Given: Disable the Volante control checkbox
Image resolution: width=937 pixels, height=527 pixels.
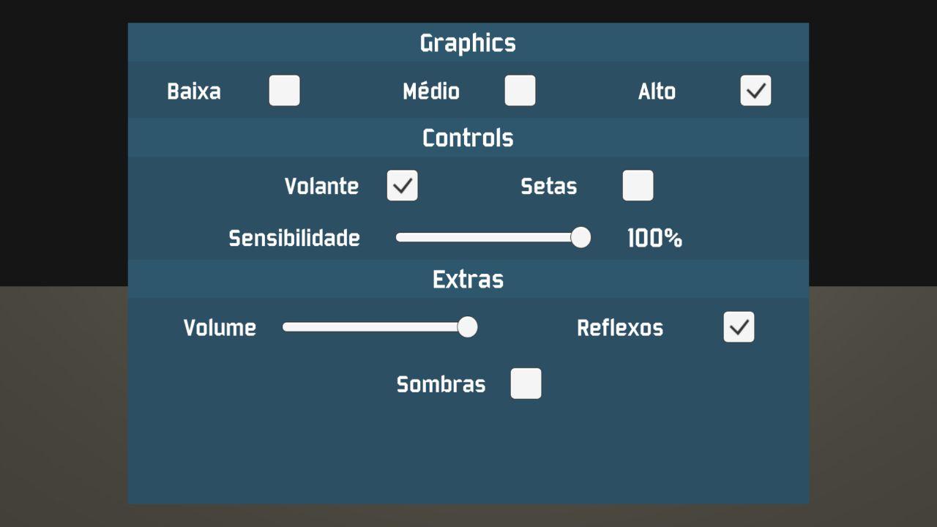Looking at the screenshot, I should coord(403,186).
